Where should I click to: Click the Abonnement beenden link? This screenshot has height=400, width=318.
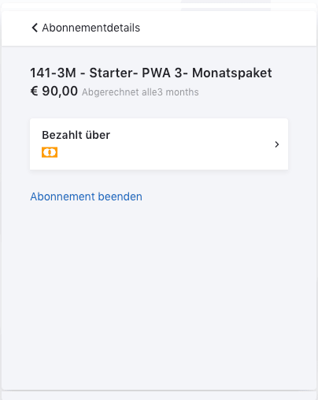coord(86,196)
